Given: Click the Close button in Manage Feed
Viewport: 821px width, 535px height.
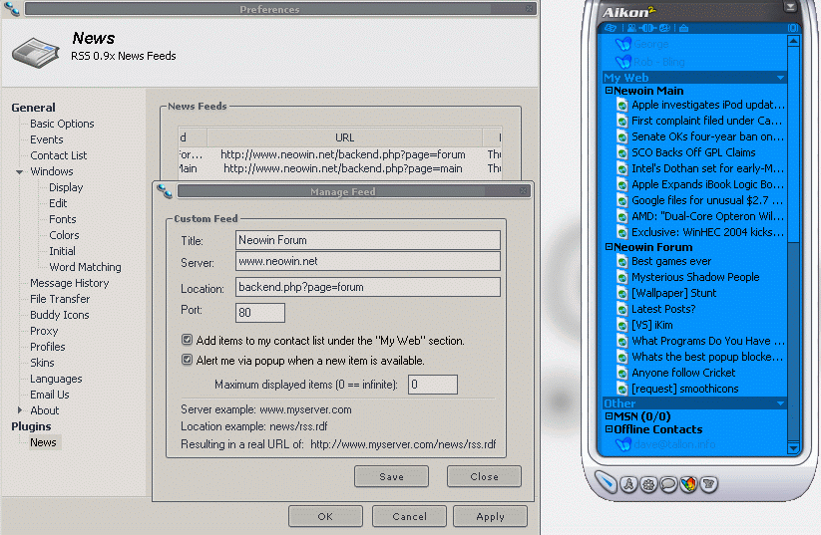Looking at the screenshot, I should tap(484, 476).
